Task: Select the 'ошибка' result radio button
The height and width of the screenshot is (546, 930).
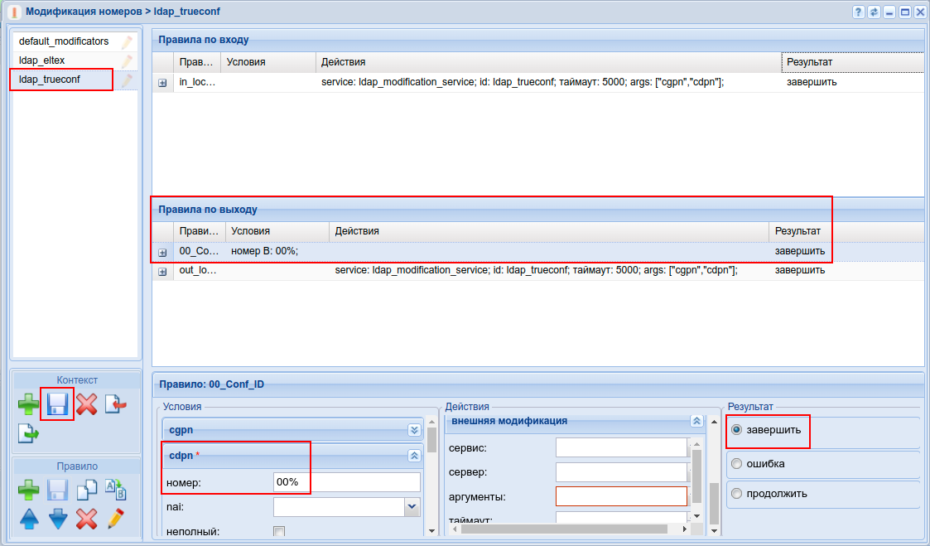Action: [x=736, y=464]
